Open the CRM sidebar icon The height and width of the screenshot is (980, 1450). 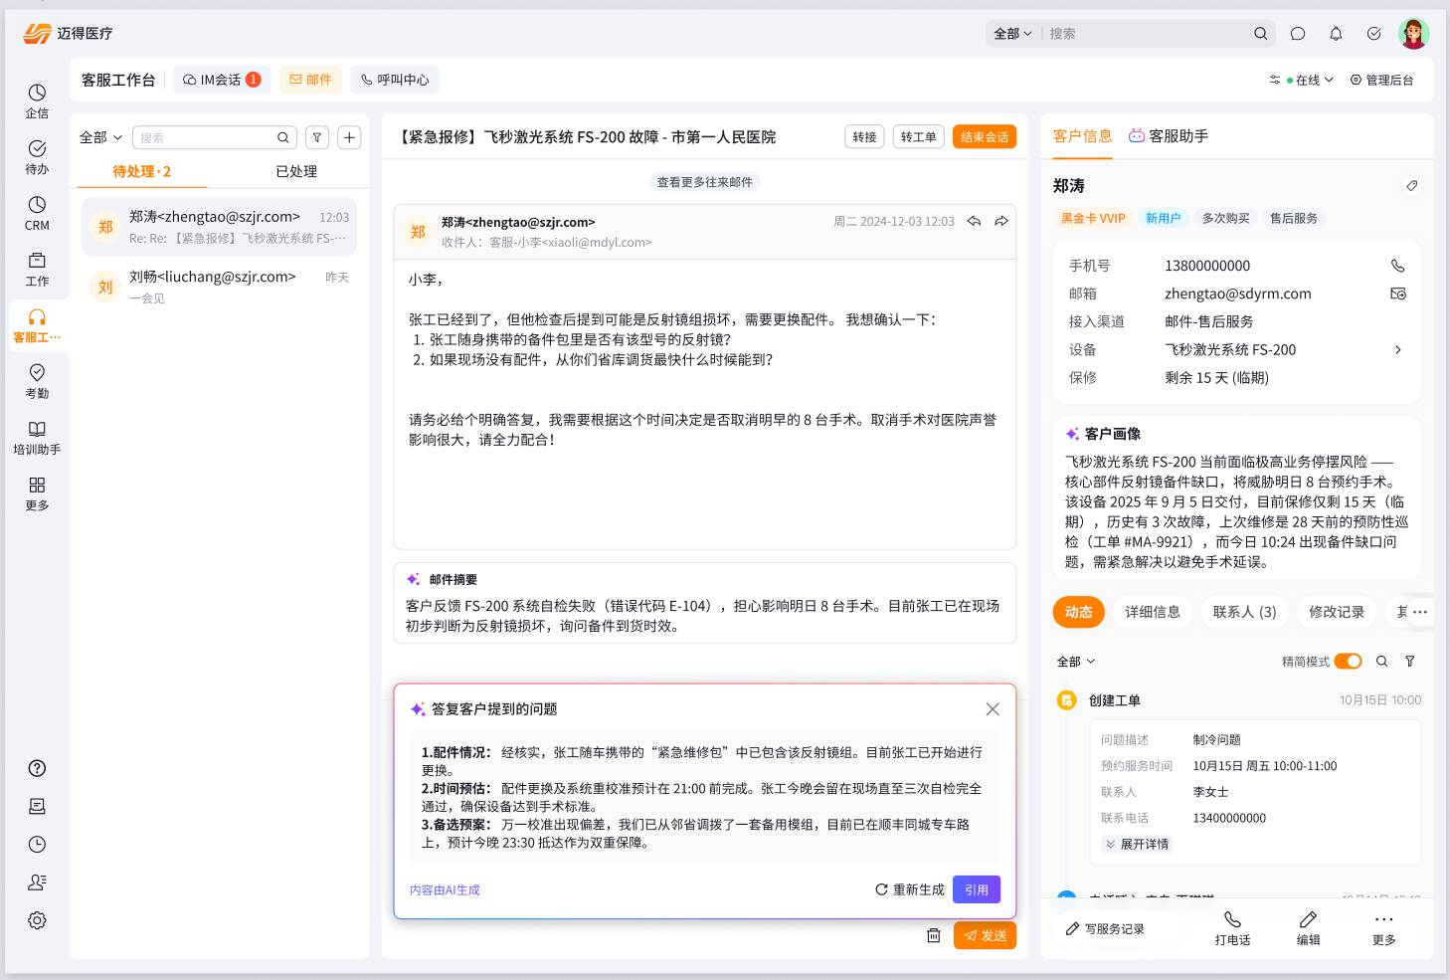(x=37, y=213)
